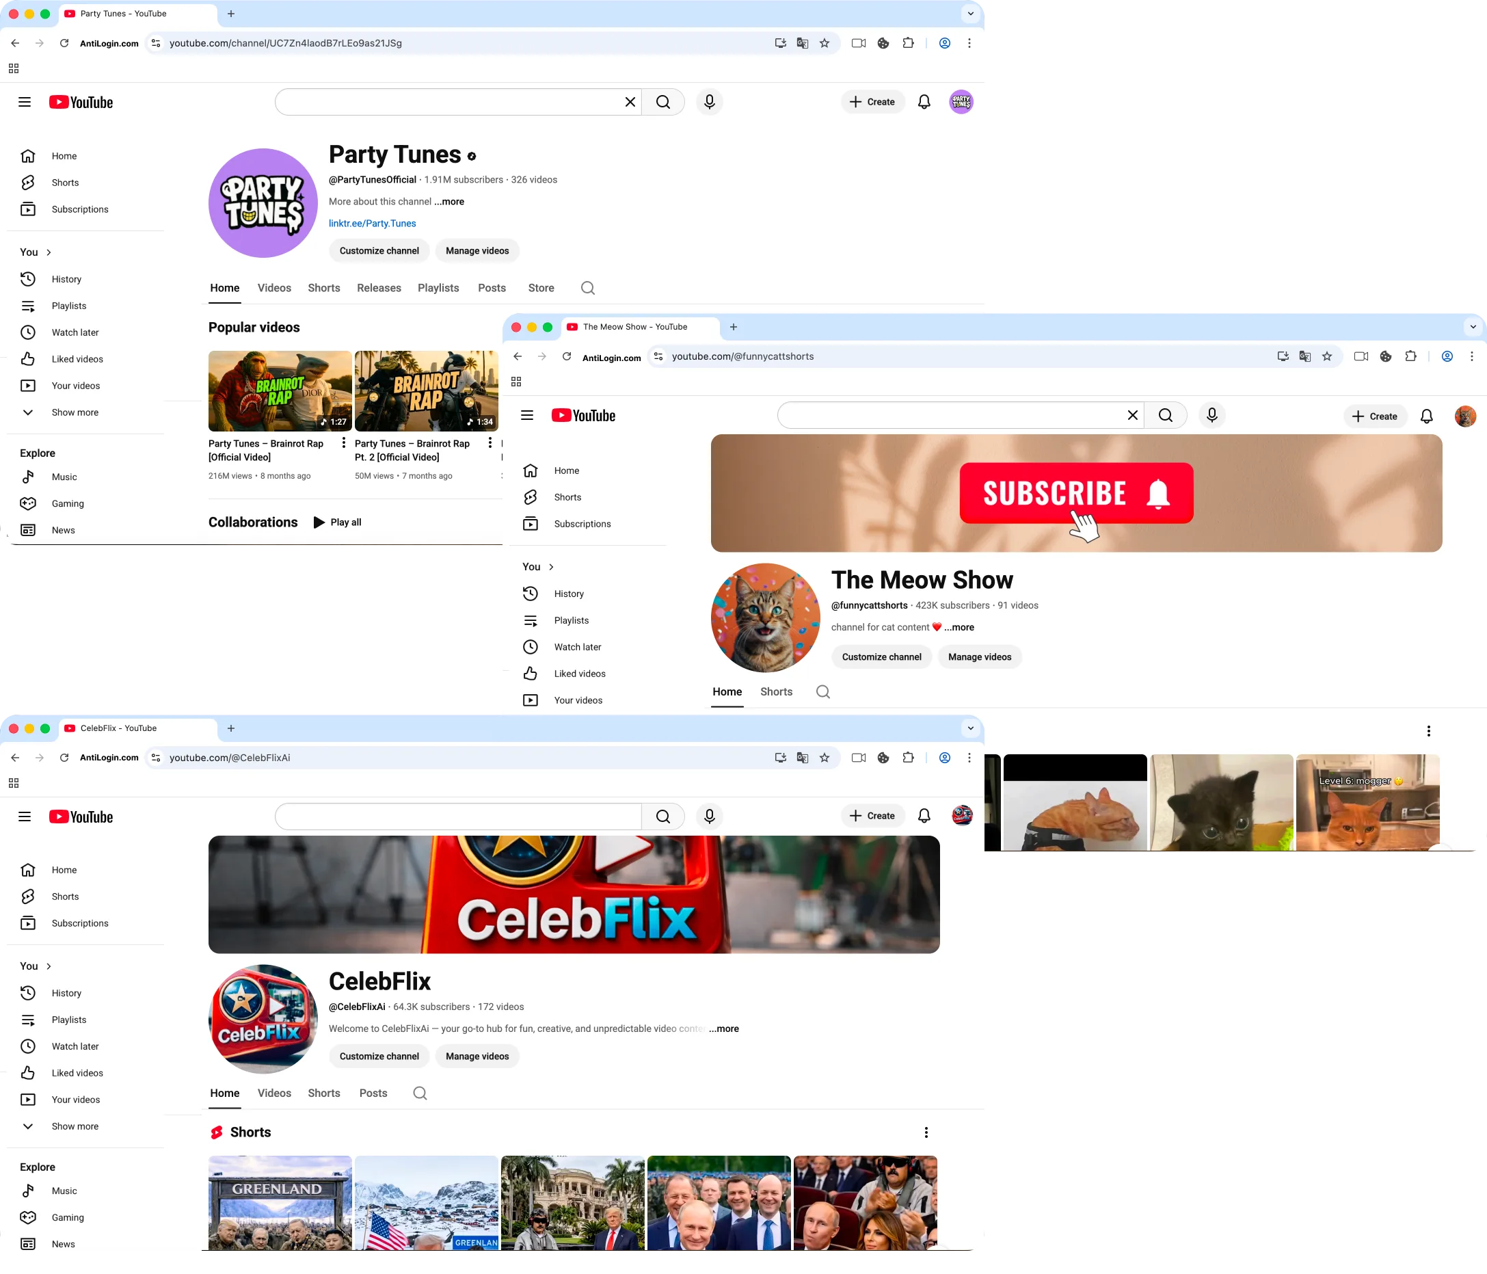Select History in the Party Tunes sidebar
1487x1274 pixels.
tap(67, 279)
